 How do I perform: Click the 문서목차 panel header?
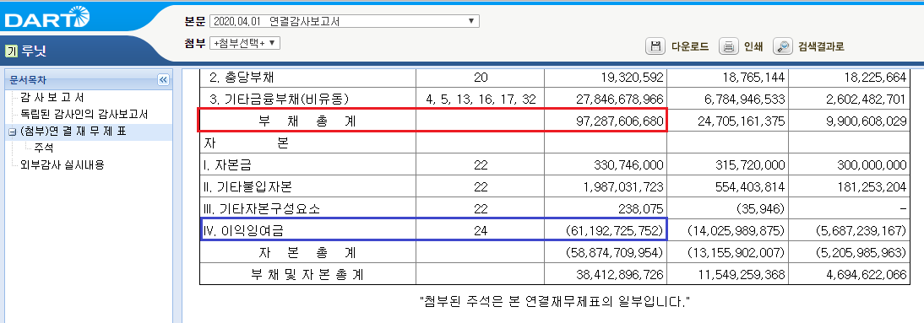click(x=89, y=80)
